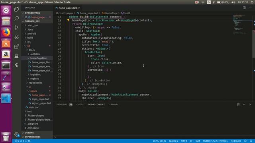Collapse the homePageBloc folder

click(39, 58)
